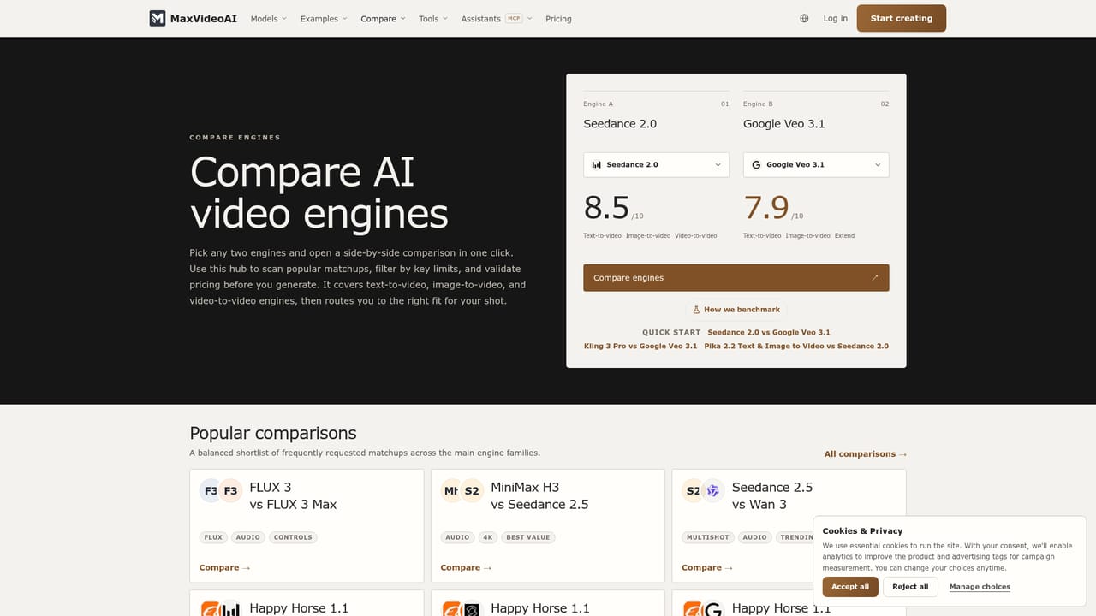Screen dimensions: 1096x616
Task: Click the 8.5 score for Seedance 2.0
Action: (x=606, y=208)
